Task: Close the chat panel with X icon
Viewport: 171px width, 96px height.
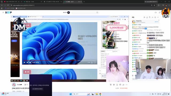Action: point(158,17)
